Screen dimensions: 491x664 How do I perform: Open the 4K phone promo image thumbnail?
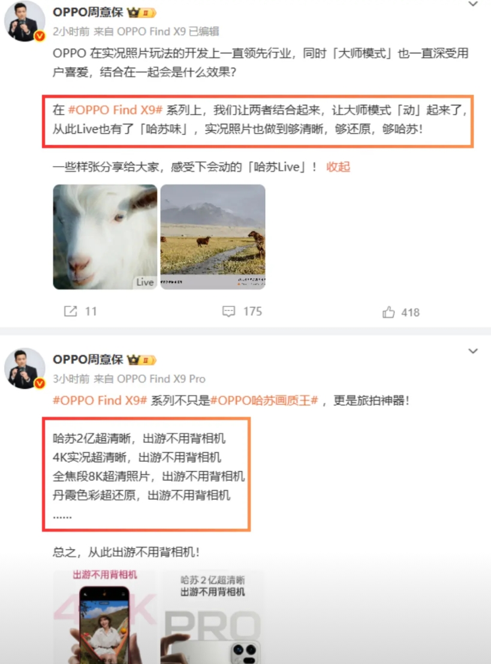click(105, 617)
